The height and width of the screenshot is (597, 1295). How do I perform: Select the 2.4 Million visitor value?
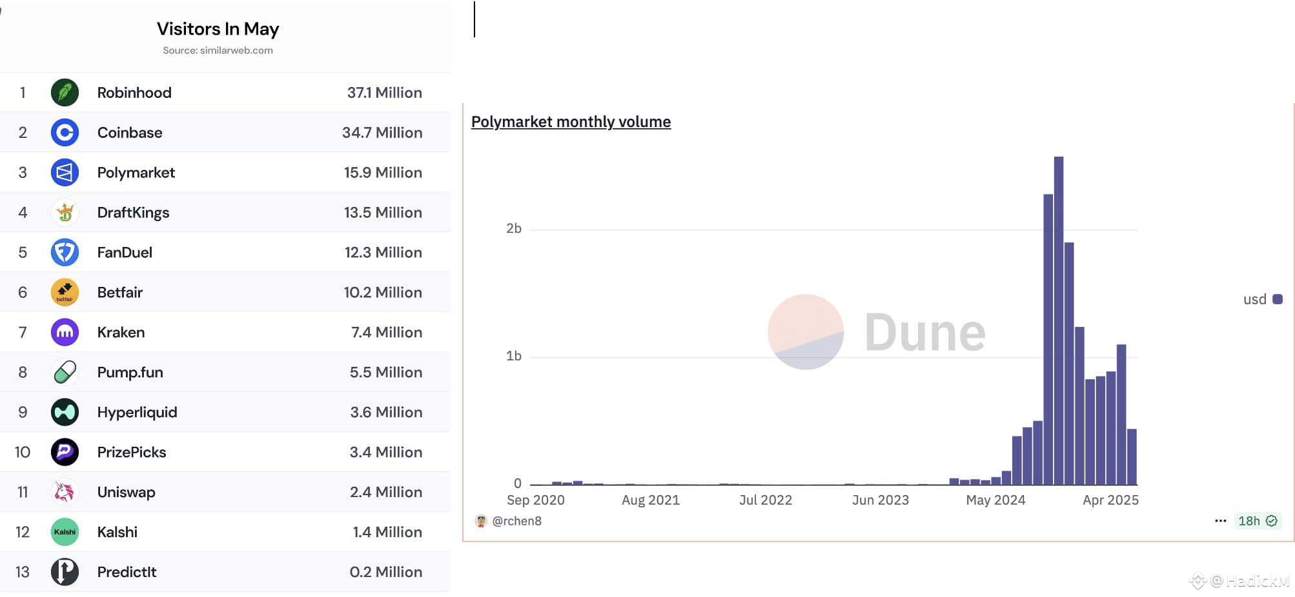[386, 493]
